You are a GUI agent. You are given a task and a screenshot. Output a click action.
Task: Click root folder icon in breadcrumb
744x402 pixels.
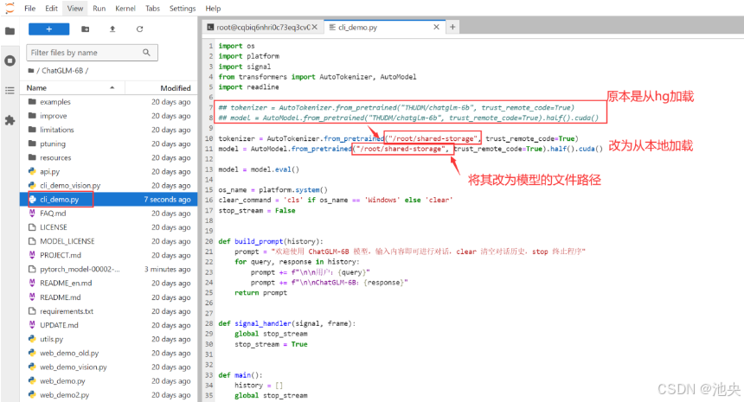[31, 71]
